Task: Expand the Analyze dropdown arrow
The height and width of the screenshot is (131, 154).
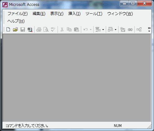Action: pos(115,29)
